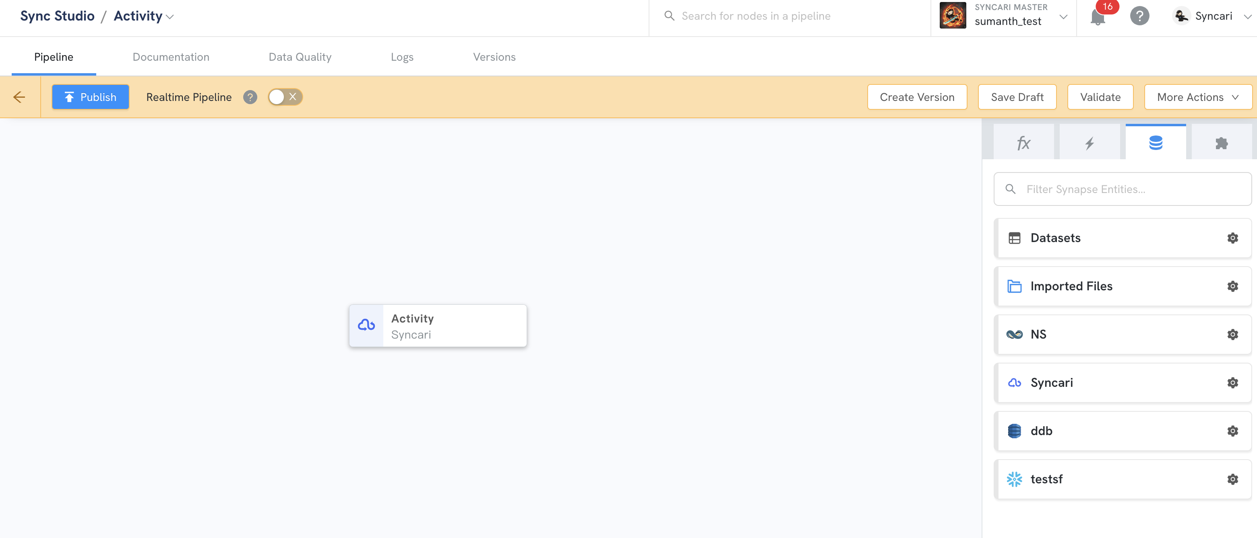Open settings gear for Syncari entity
The image size is (1257, 538).
[x=1232, y=382]
